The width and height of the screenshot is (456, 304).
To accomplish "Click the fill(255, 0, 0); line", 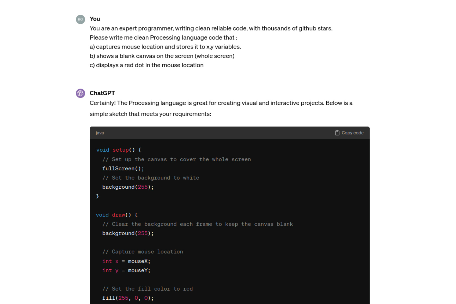I will point(128,298).
